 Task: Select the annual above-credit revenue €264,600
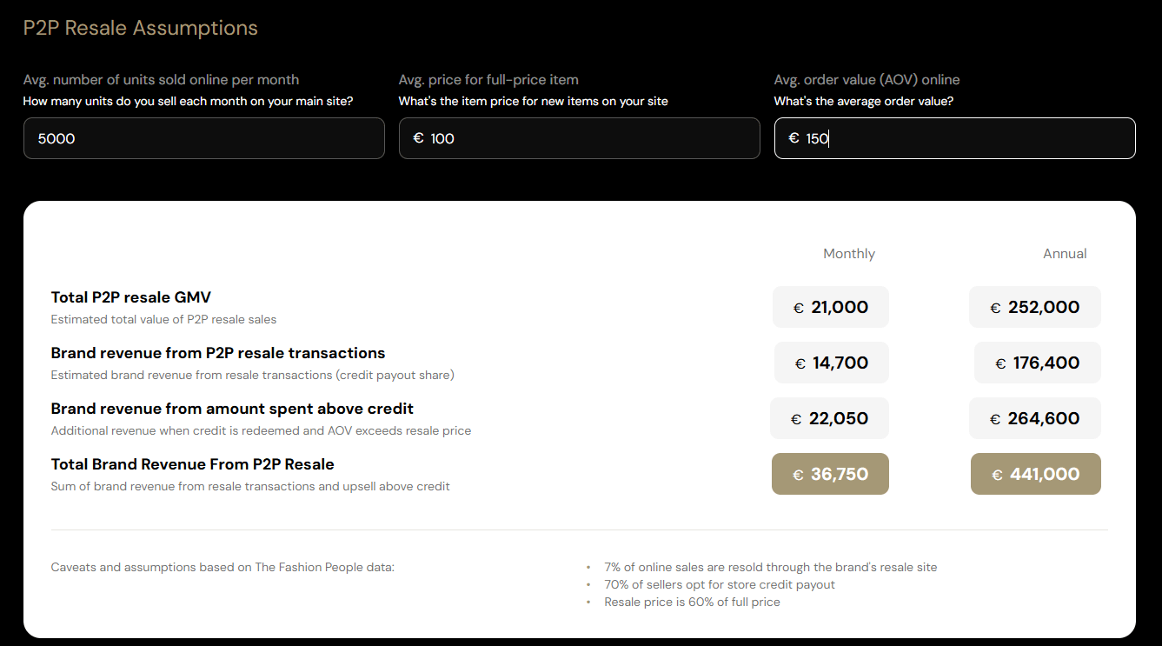click(x=1034, y=418)
